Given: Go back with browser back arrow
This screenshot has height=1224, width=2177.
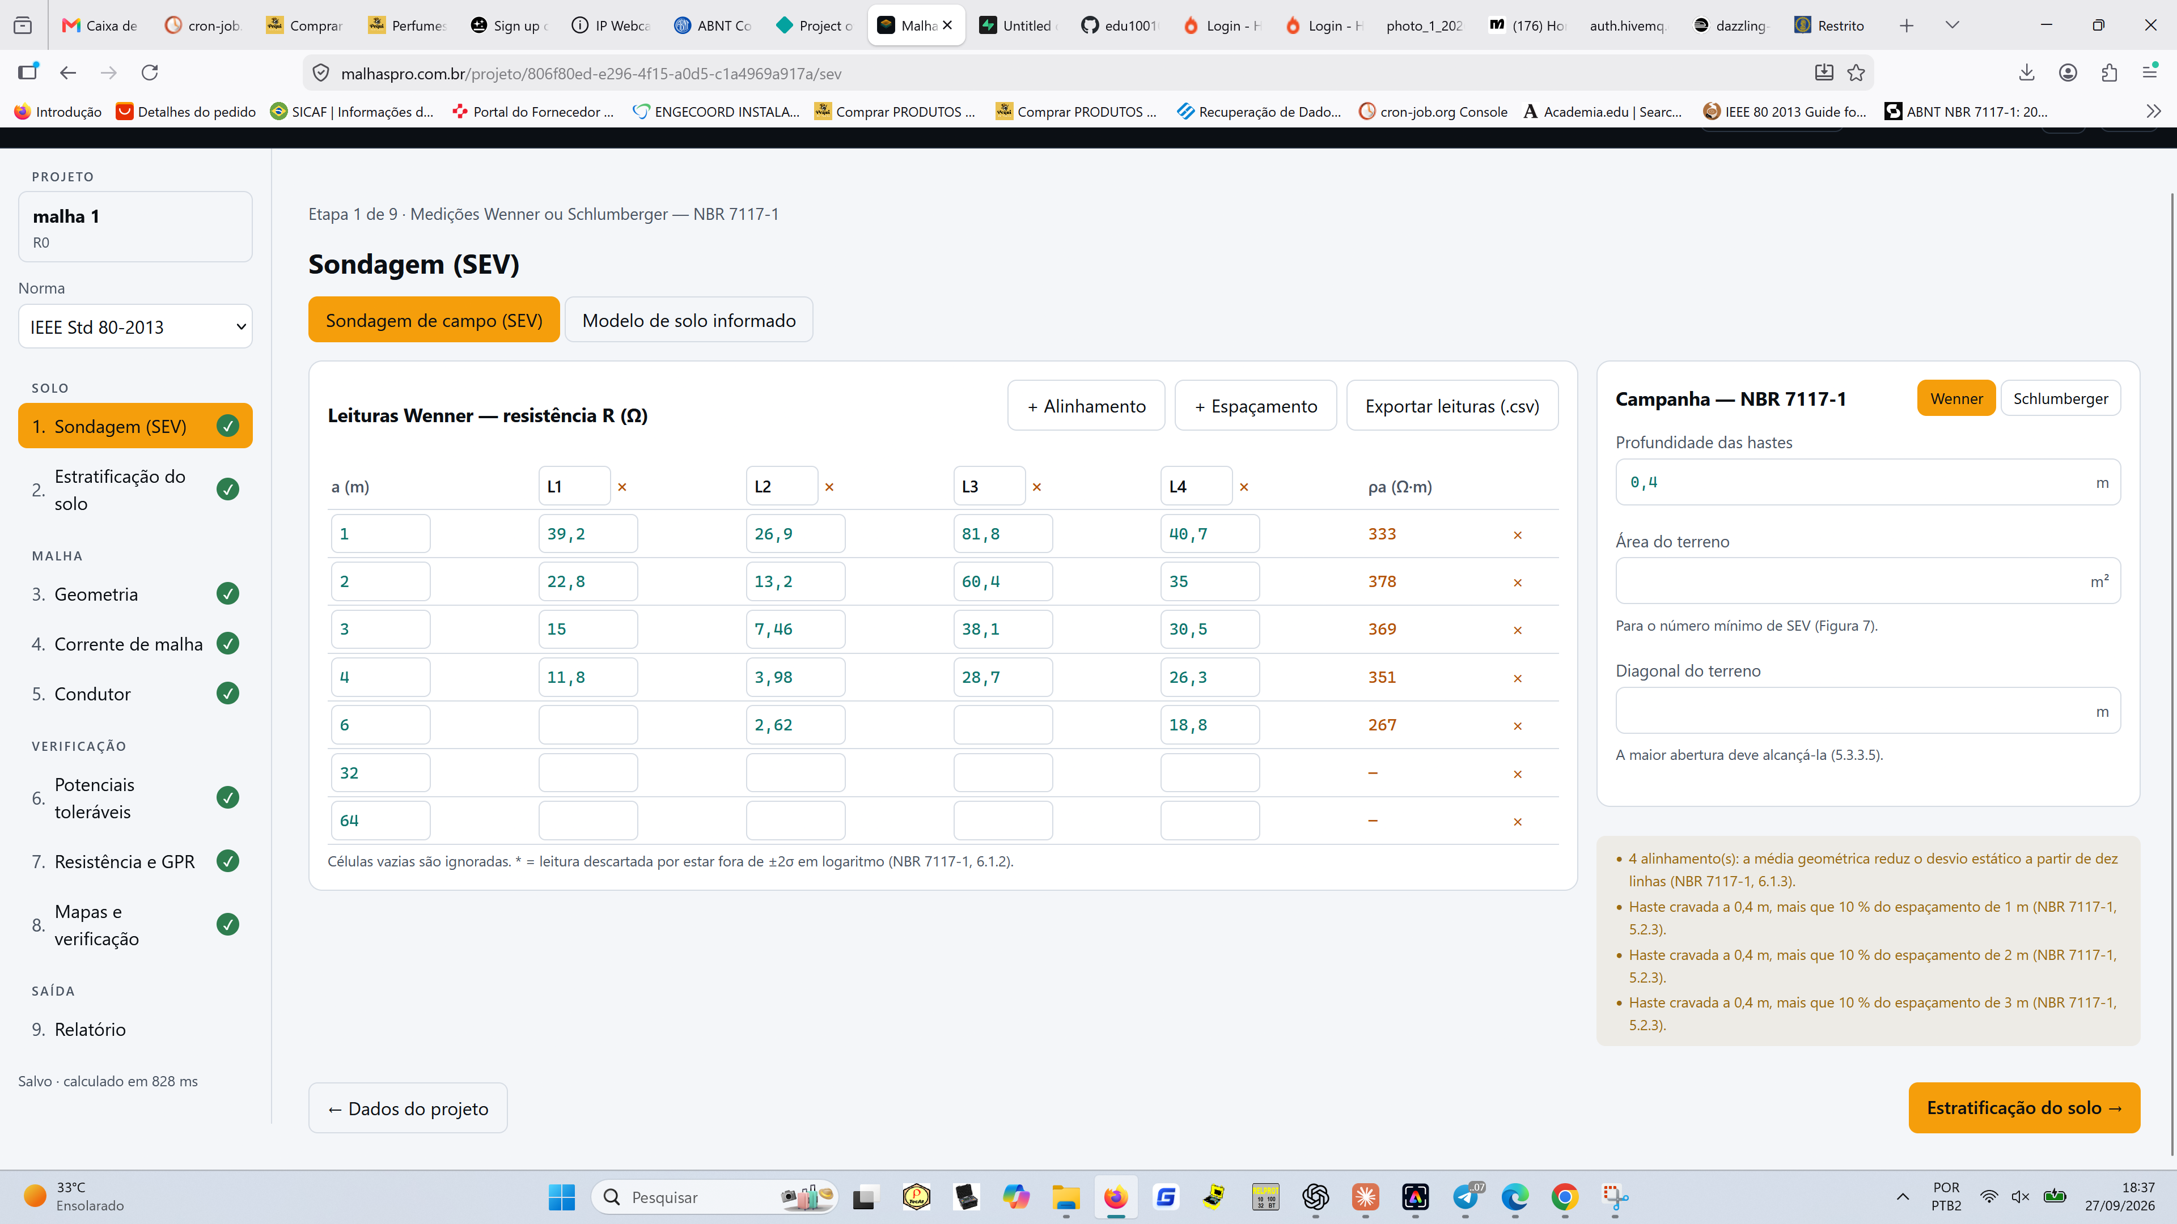Looking at the screenshot, I should point(69,73).
